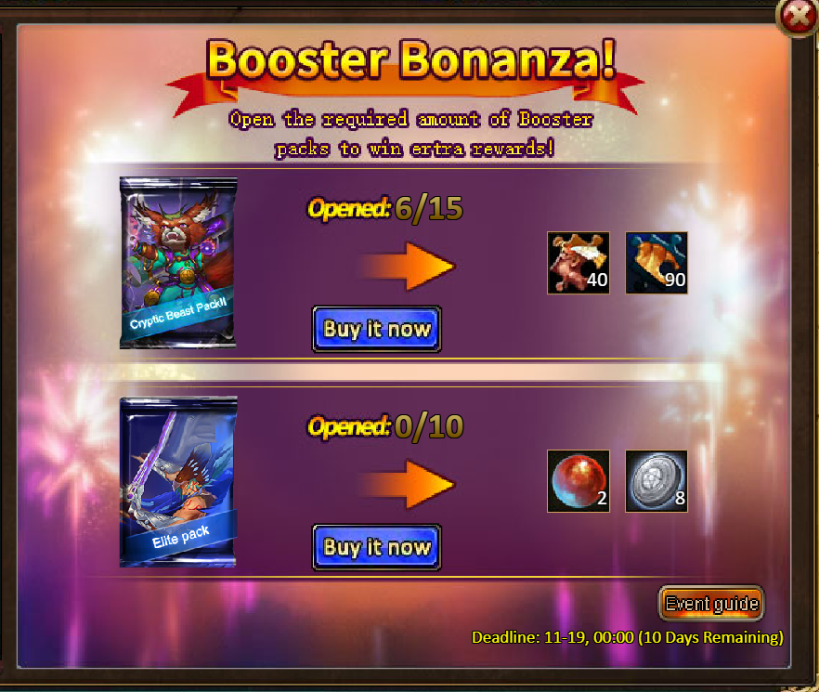The height and width of the screenshot is (692, 819).
Task: Click the Opened 0/10 progress counter
Action: point(385,427)
